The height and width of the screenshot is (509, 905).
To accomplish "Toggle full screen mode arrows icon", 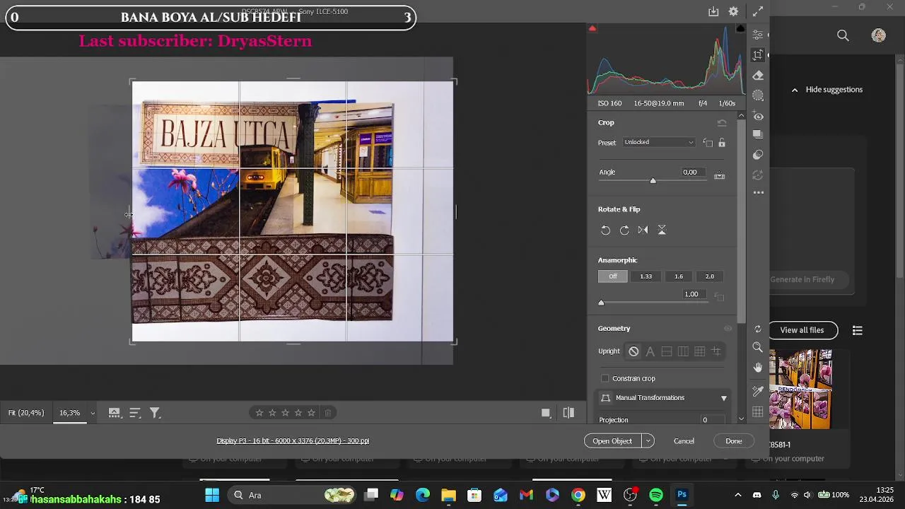I will 758,11.
